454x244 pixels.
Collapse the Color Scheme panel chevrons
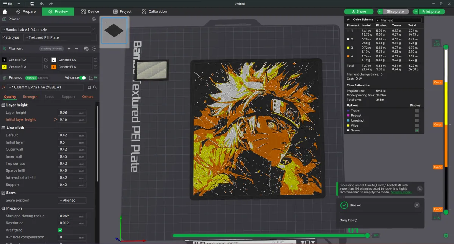click(349, 19)
